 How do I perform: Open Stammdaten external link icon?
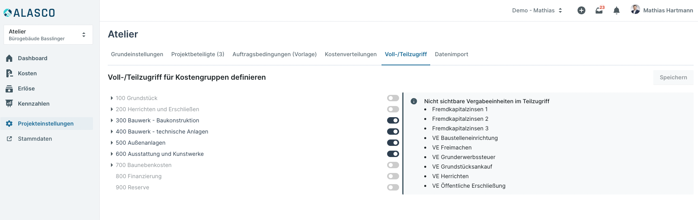click(9, 139)
